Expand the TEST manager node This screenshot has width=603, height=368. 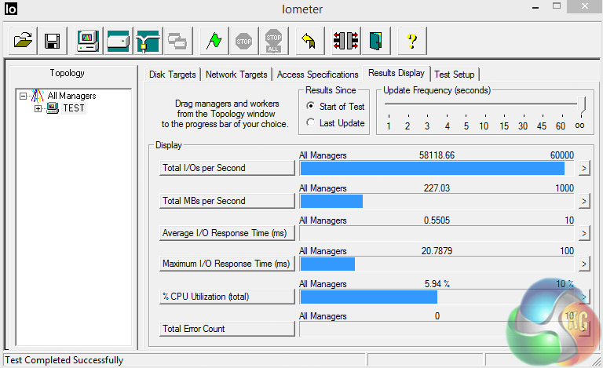click(38, 109)
